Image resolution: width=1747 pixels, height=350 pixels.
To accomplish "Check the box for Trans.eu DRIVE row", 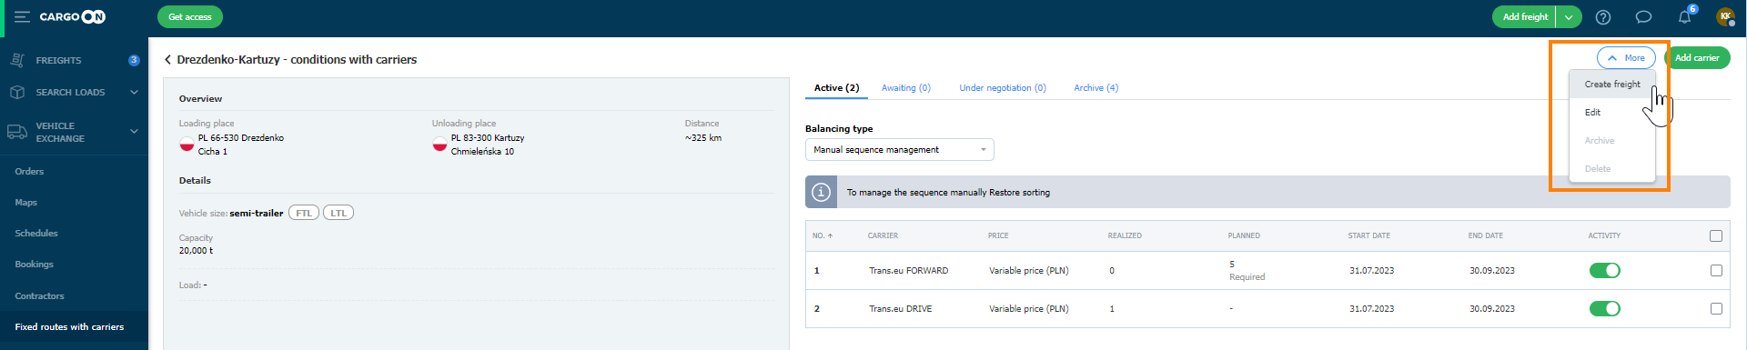I will (x=1716, y=308).
